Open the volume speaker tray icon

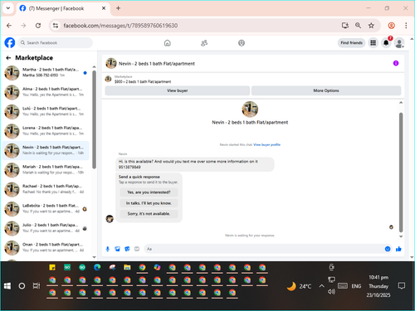(x=331, y=292)
